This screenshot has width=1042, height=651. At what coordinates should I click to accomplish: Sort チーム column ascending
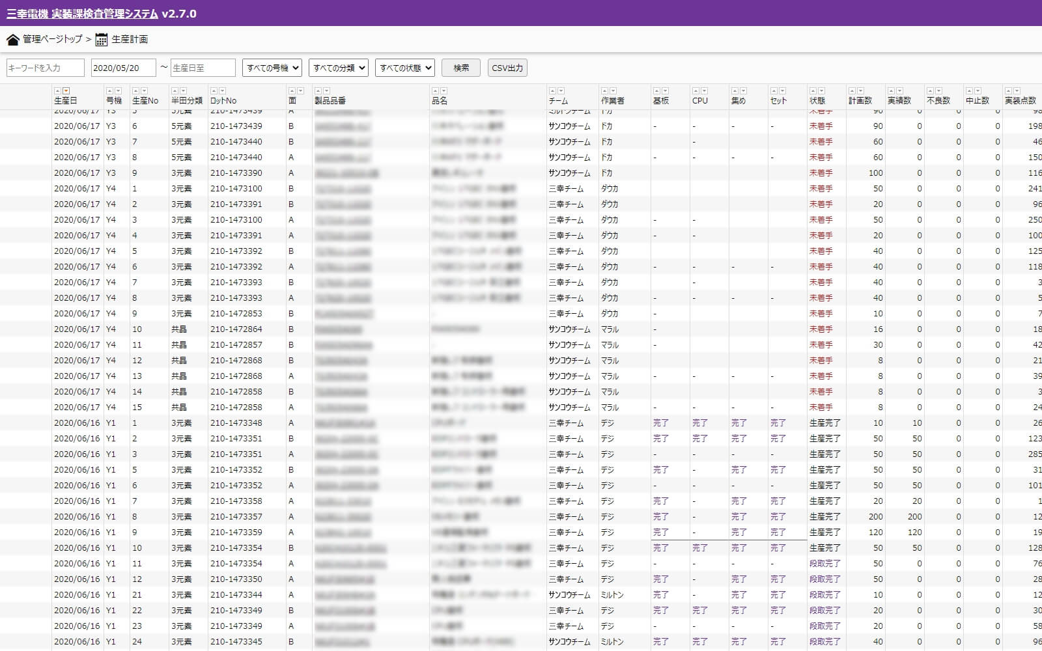pos(552,91)
